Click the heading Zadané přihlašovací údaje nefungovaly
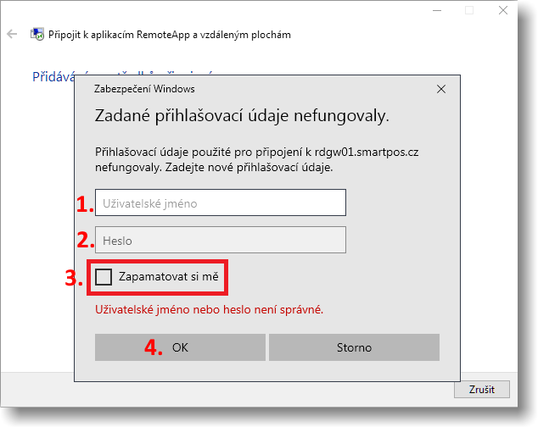538x427 pixels. [241, 115]
